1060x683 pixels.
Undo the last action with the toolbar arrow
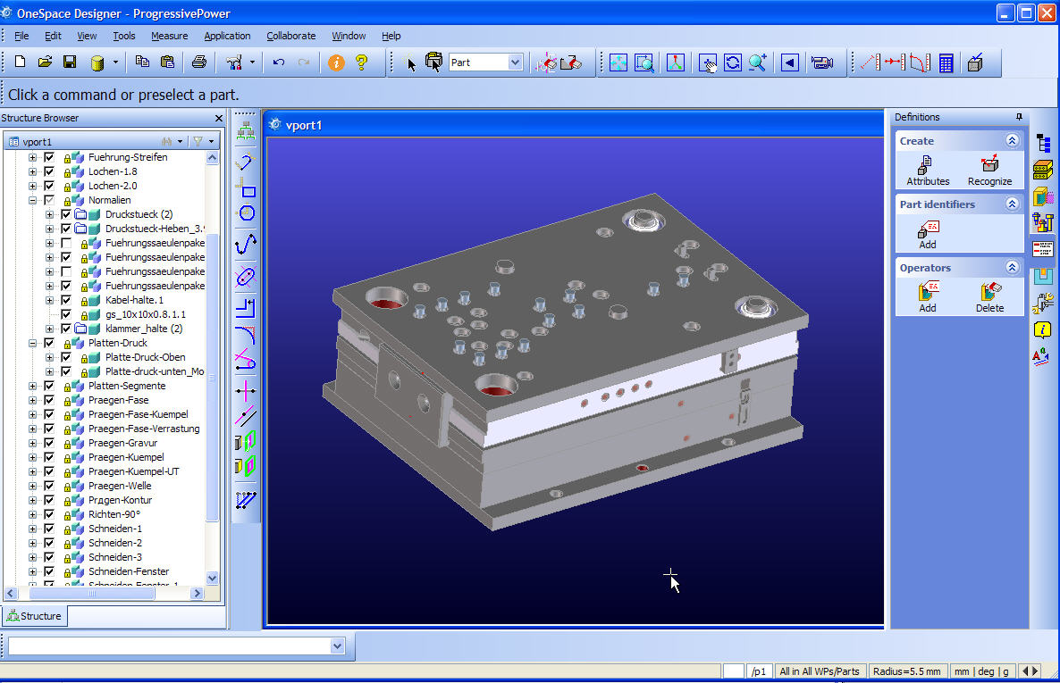[279, 62]
